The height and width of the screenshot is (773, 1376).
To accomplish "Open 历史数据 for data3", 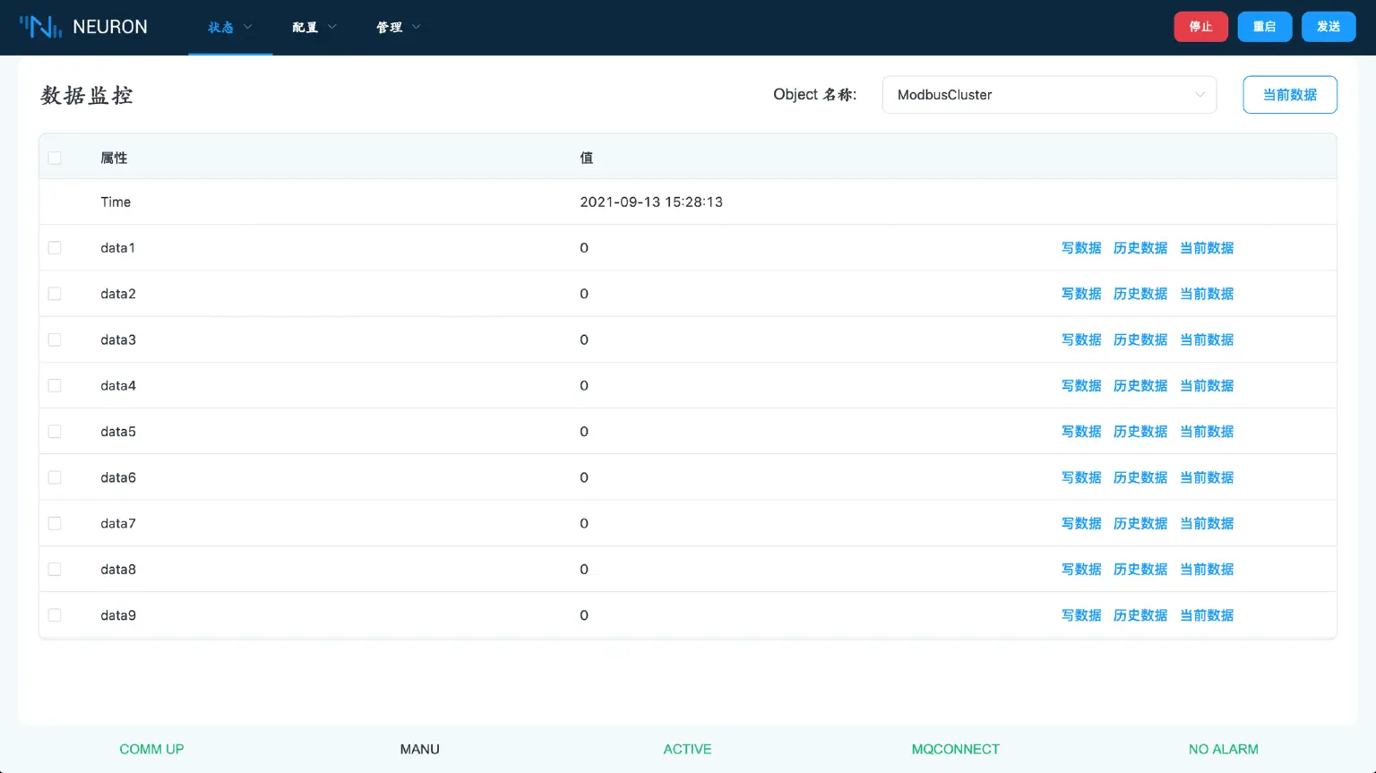I will 1139,340.
